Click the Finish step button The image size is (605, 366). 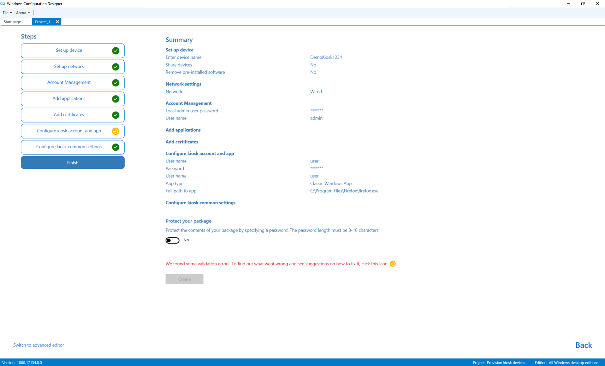[73, 162]
